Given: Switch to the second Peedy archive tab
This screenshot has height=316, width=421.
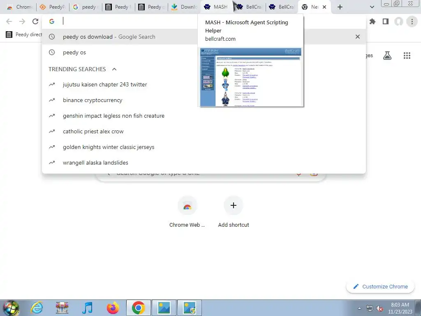Looking at the screenshot, I should (151, 7).
